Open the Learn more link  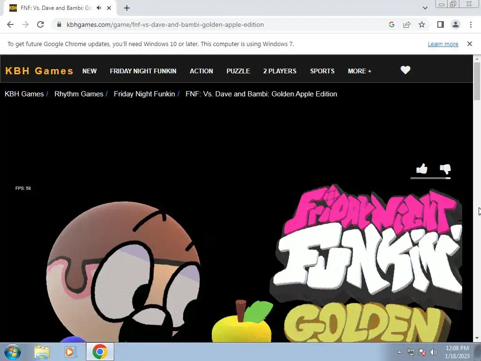tap(443, 44)
